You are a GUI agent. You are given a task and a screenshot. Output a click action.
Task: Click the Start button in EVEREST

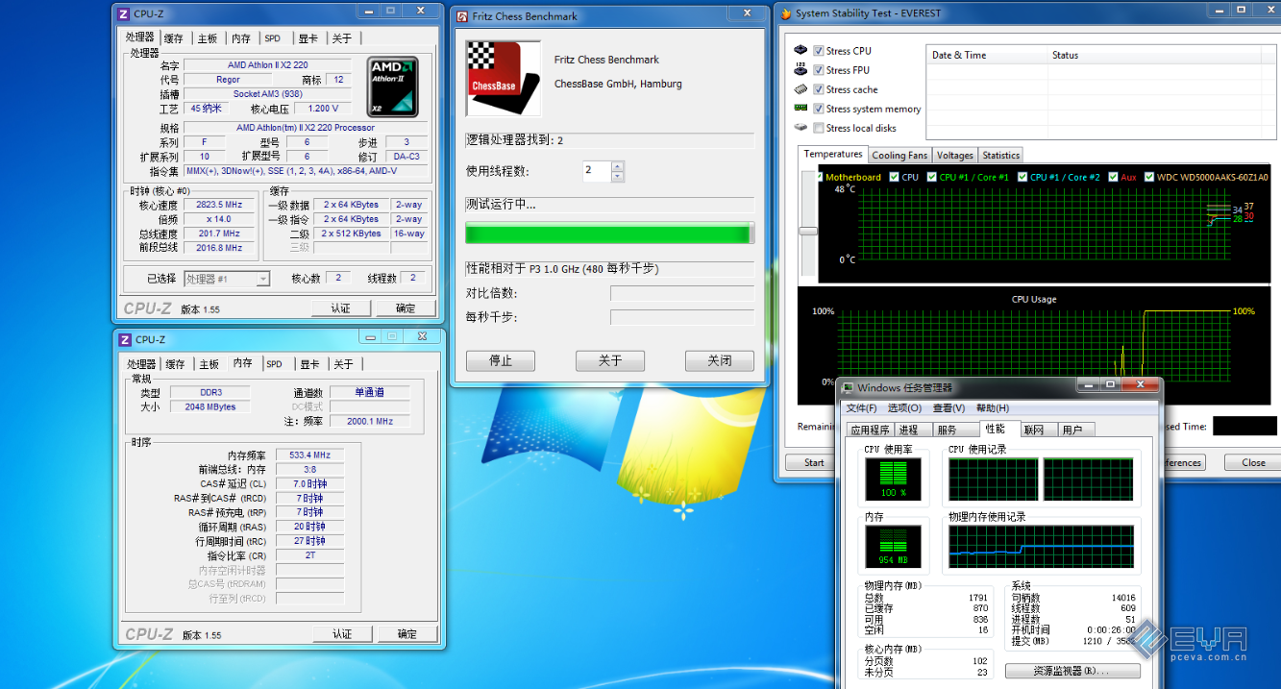pyautogui.click(x=814, y=462)
